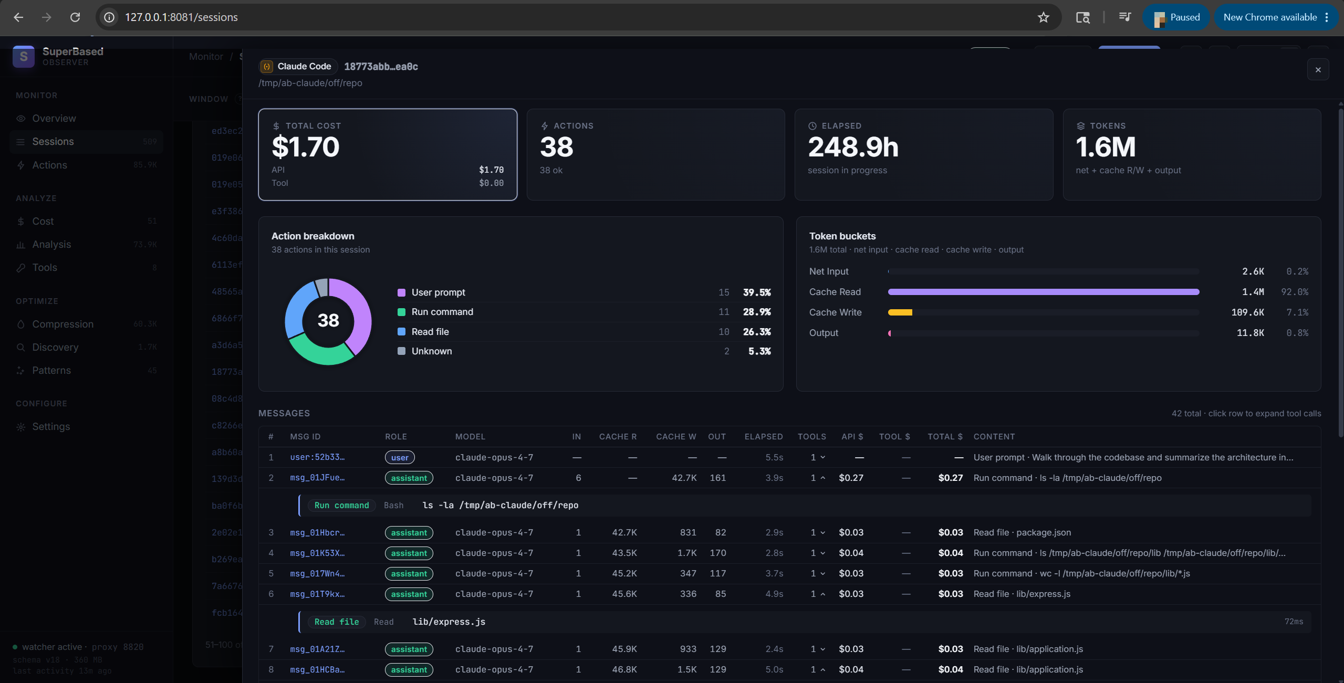
Task: Click the Actions lightning icon in sidebar
Action: pos(21,165)
